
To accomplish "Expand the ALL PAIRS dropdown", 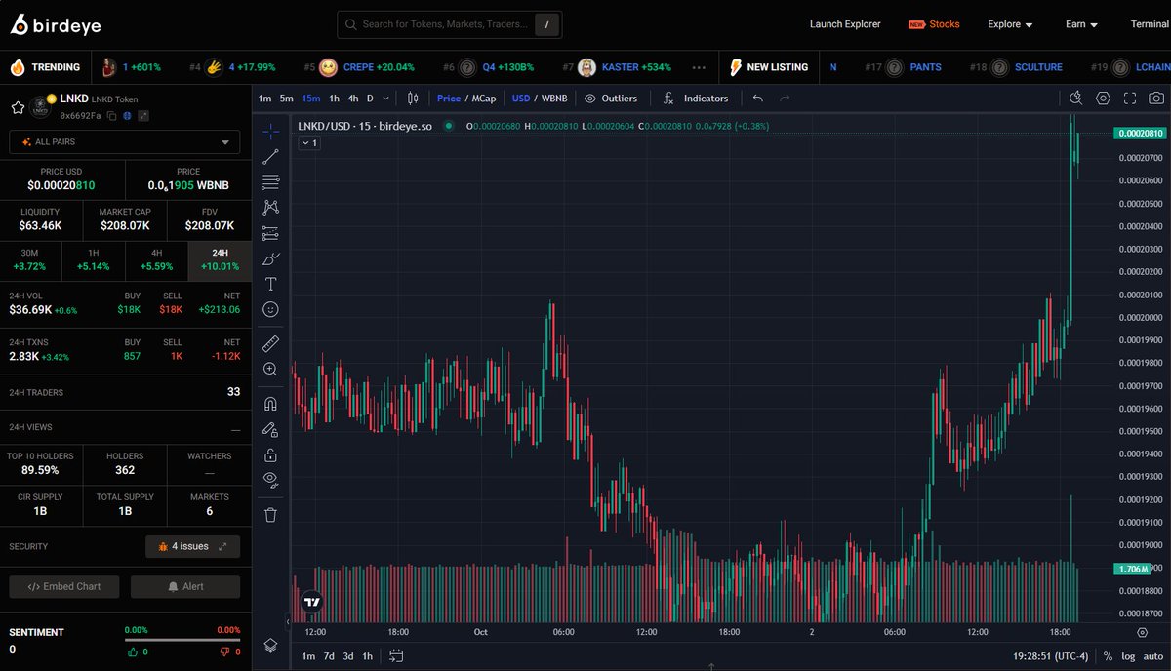I will tap(124, 142).
